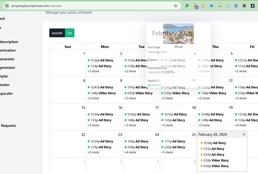Open 1:24p Ad Story on February 2

coord(100,66)
